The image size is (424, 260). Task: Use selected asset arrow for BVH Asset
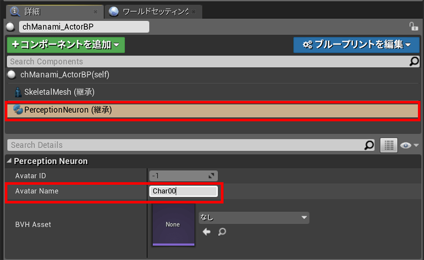click(206, 232)
